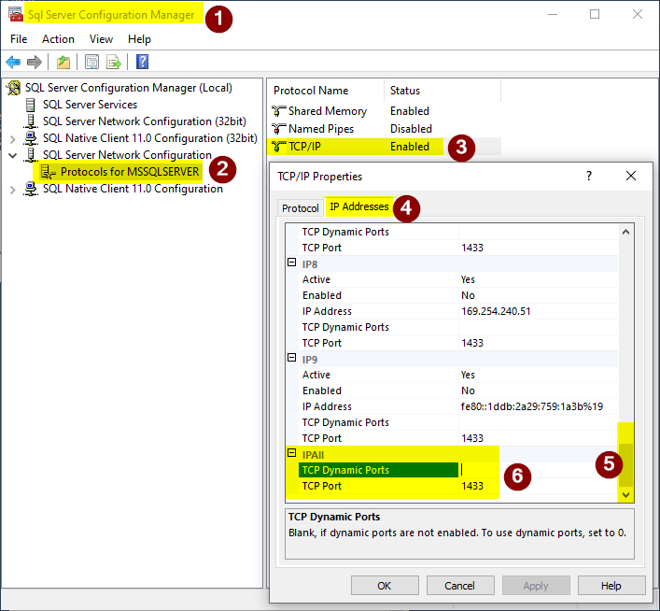Click the IPAll TCP Port value 1433
This screenshot has width=660, height=611.
(472, 486)
